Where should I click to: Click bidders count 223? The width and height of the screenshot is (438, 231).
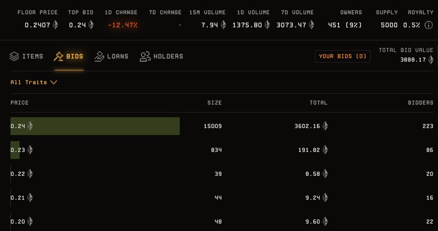pos(428,126)
